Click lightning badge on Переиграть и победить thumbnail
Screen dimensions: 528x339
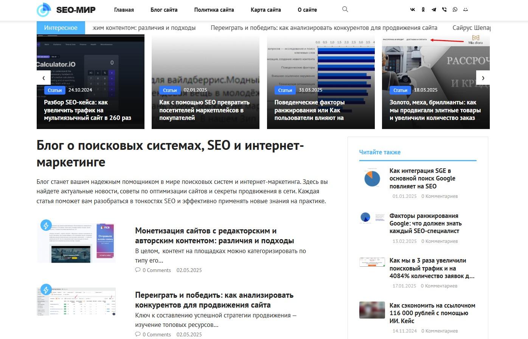pos(46,290)
